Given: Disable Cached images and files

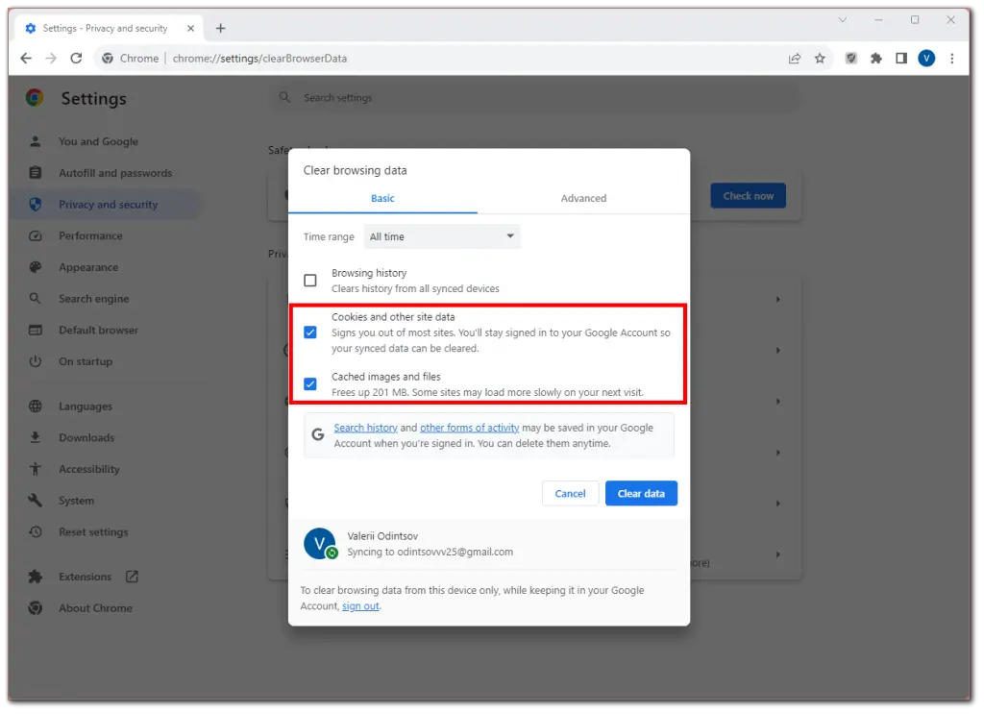Looking at the screenshot, I should coord(310,383).
